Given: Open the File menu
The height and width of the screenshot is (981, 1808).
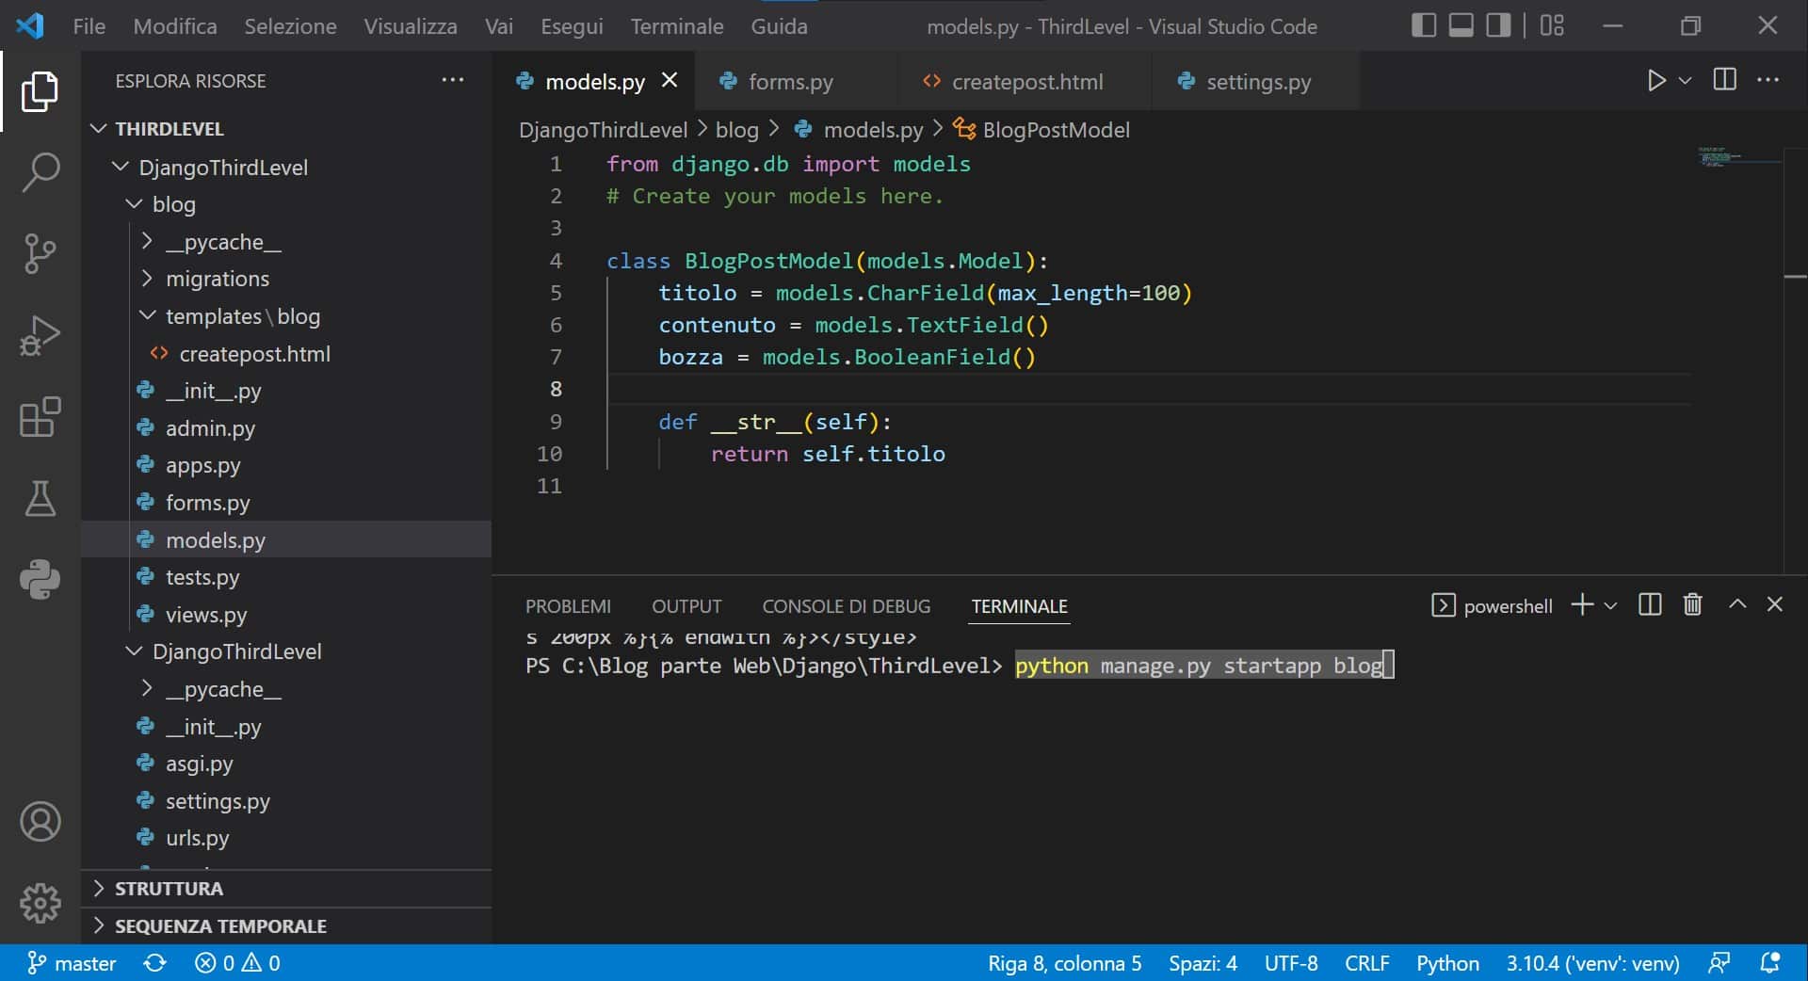Looking at the screenshot, I should click(x=89, y=26).
